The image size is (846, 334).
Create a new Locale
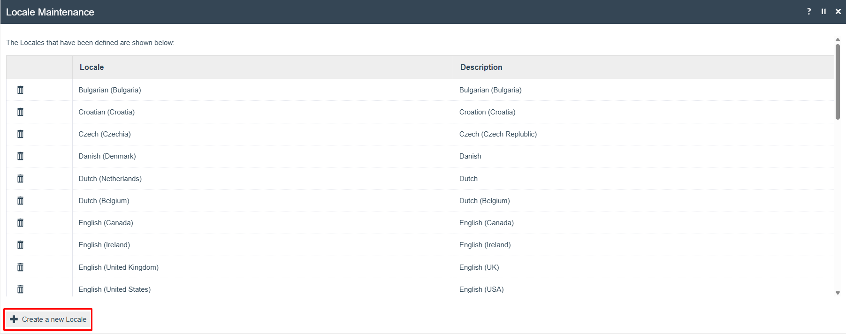click(x=48, y=319)
